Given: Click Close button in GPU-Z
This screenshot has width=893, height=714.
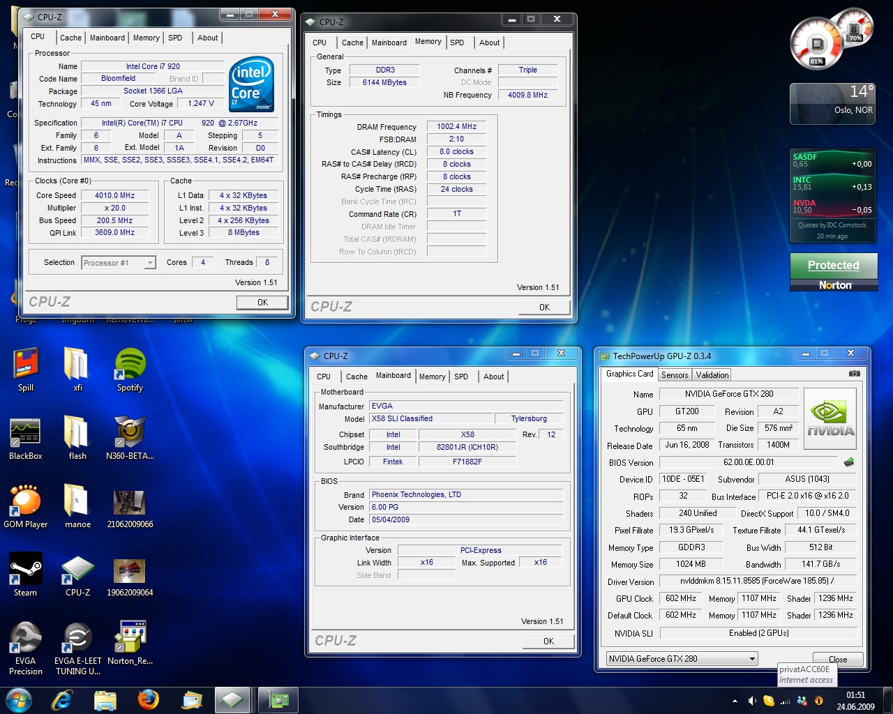Looking at the screenshot, I should click(x=838, y=659).
